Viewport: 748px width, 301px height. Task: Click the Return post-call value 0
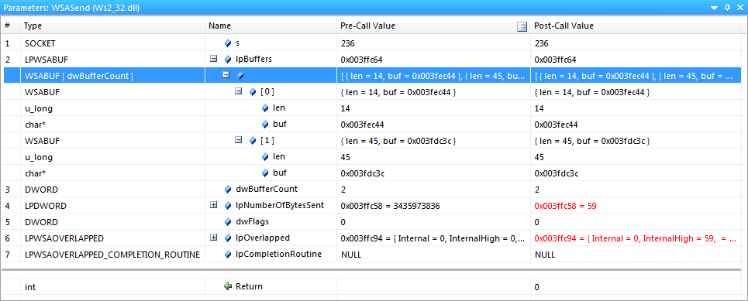(536, 287)
